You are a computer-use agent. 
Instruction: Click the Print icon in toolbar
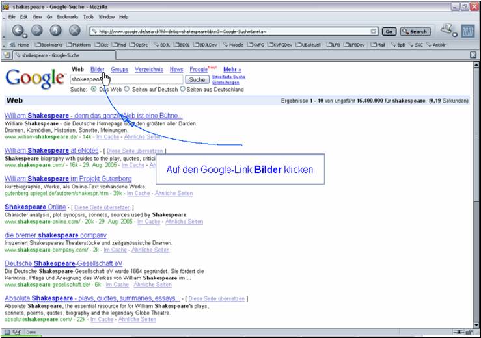click(x=448, y=30)
